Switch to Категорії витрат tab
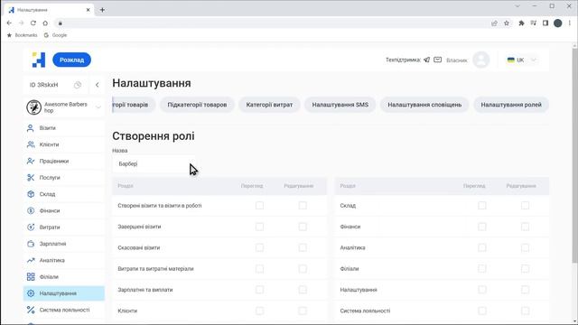The image size is (578, 325). coord(269,105)
